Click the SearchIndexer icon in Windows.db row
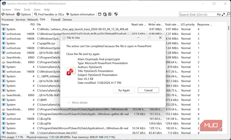 click(4, 109)
